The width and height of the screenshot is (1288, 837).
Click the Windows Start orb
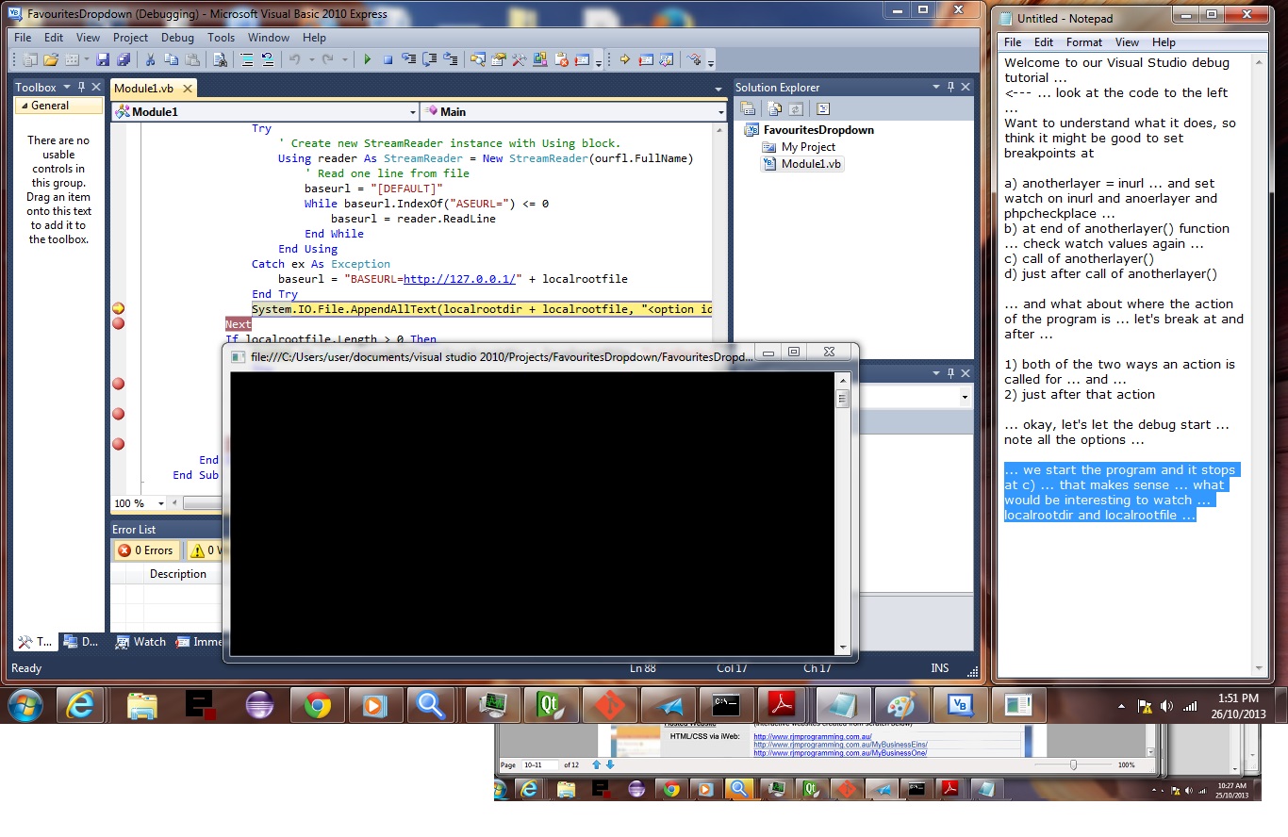25,704
